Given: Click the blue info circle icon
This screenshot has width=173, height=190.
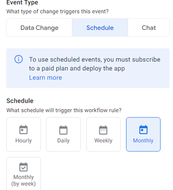Looking at the screenshot, I should pos(19,59).
